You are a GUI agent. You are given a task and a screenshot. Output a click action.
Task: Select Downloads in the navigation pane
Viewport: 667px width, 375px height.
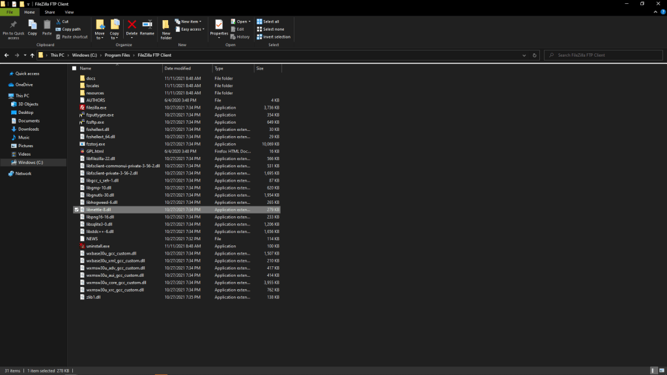pyautogui.click(x=28, y=129)
